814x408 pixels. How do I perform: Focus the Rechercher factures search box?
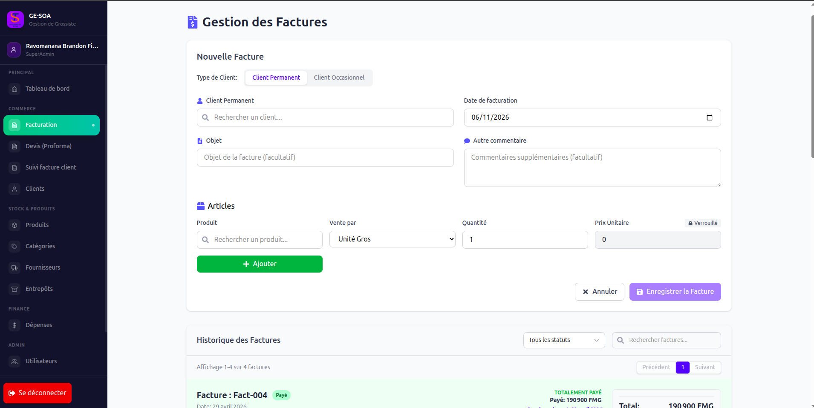tap(667, 340)
